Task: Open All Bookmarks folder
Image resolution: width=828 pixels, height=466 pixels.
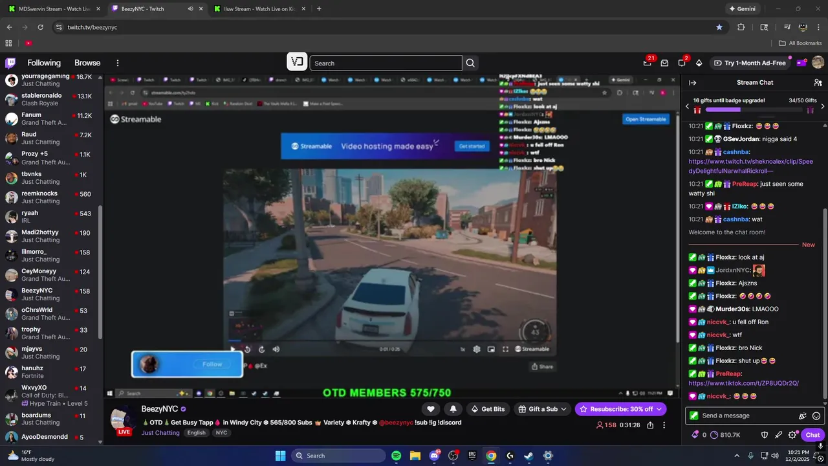Action: tap(800, 43)
